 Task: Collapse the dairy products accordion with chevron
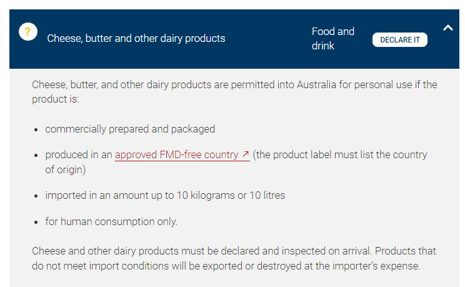pyautogui.click(x=447, y=28)
